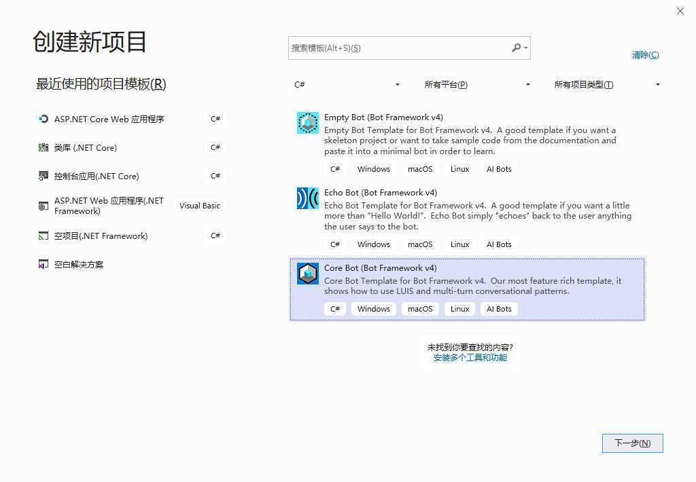Image resolution: width=696 pixels, height=482 pixels.
Task: Click the Visual Basic language tag
Action: [x=200, y=206]
